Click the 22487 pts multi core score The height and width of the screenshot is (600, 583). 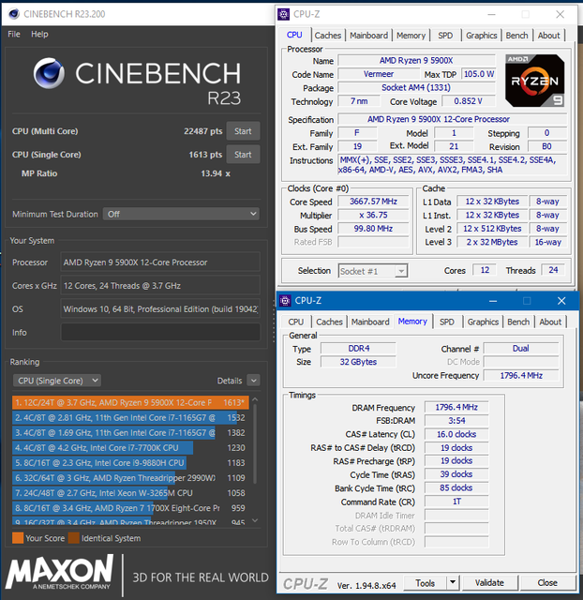[202, 131]
